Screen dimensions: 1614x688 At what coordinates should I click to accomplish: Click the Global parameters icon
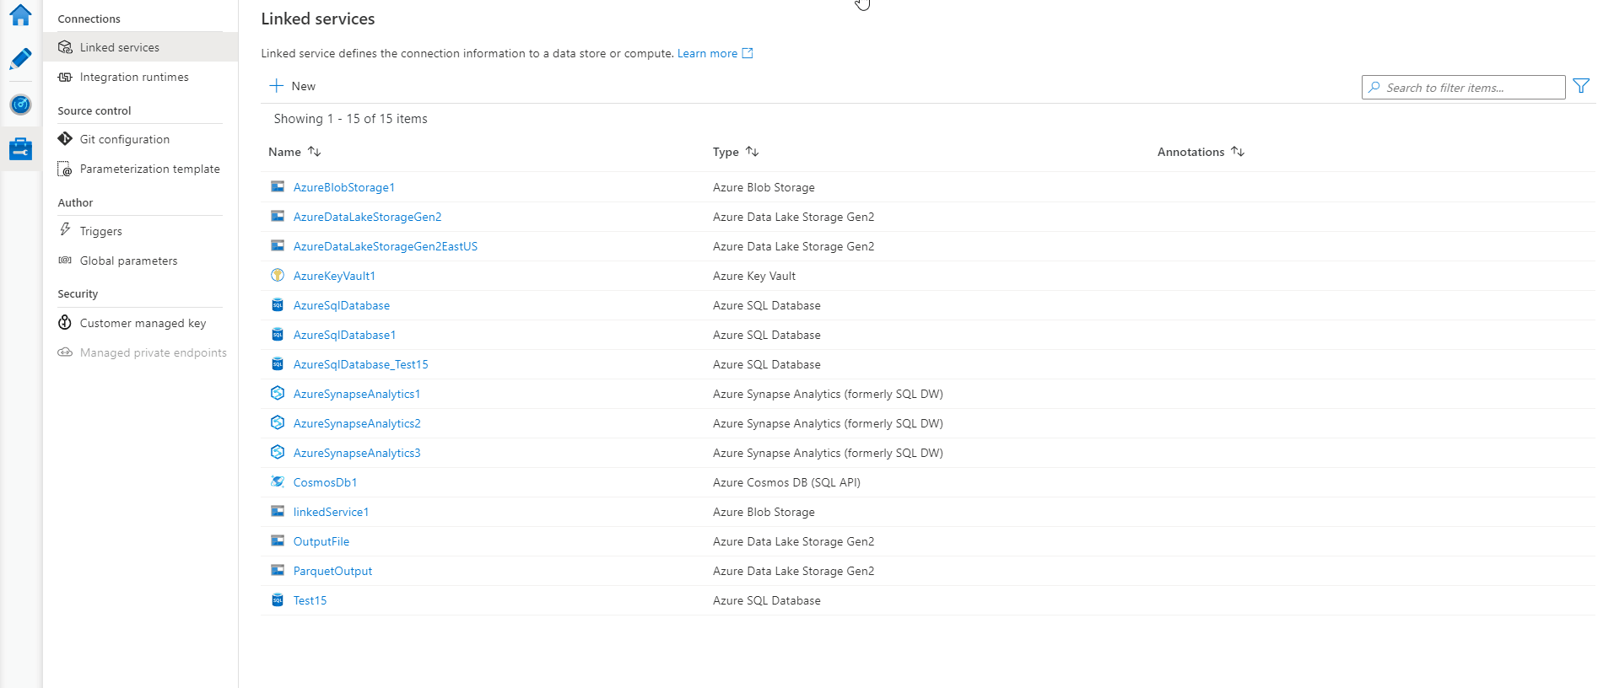(65, 261)
